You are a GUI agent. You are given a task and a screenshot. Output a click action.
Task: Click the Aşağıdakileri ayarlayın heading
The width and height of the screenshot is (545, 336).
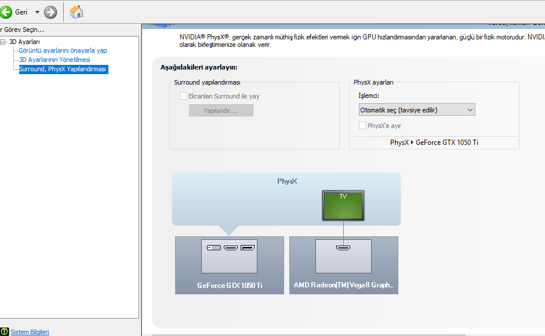tap(199, 67)
